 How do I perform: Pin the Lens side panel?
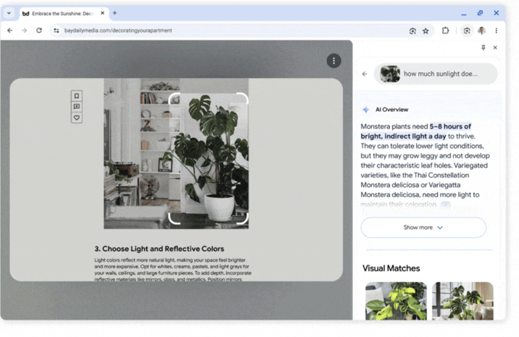(x=483, y=48)
